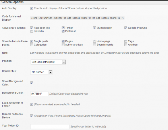Disable Auto Display of Social Share buttons

[x=32, y=8]
